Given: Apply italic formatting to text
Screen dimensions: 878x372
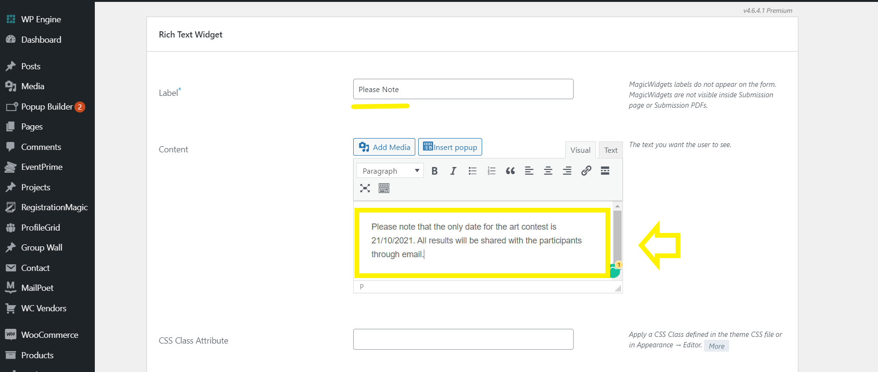Looking at the screenshot, I should [453, 171].
